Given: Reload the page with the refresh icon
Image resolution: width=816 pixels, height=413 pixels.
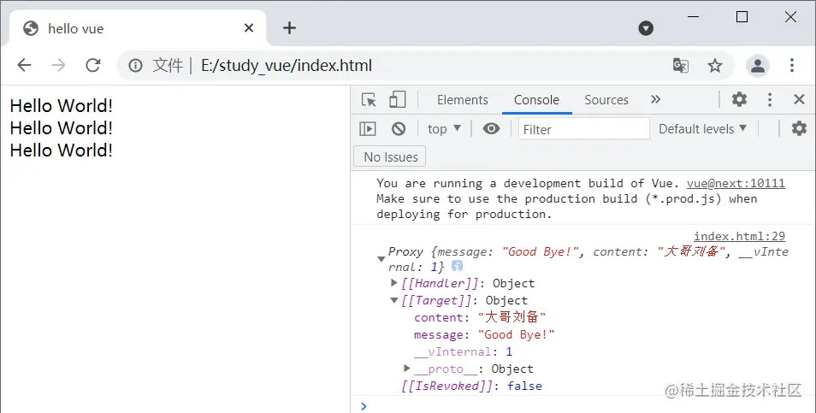Looking at the screenshot, I should point(92,65).
